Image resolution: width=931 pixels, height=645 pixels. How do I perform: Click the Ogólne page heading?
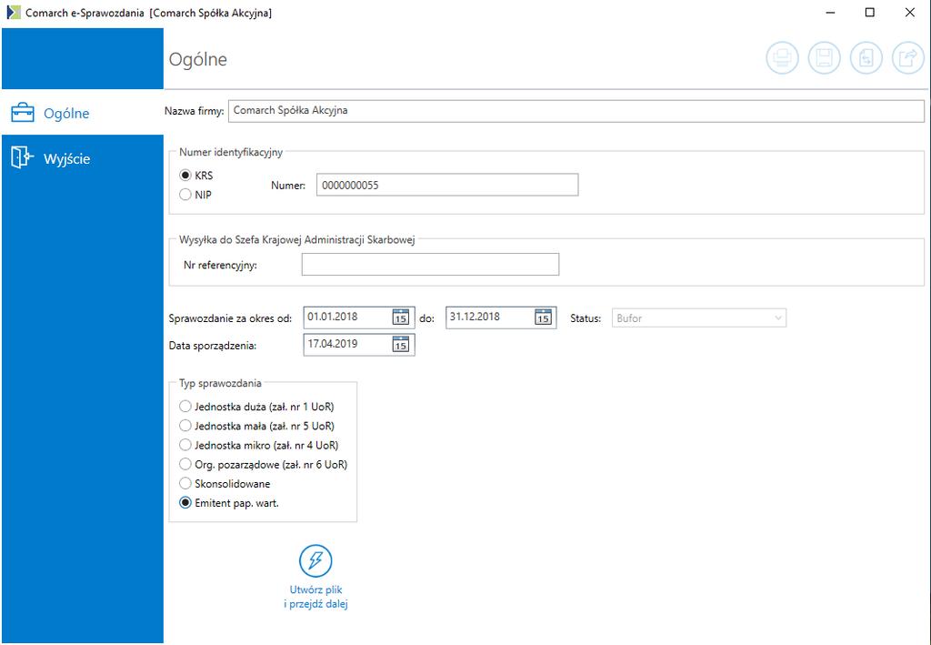click(x=197, y=59)
